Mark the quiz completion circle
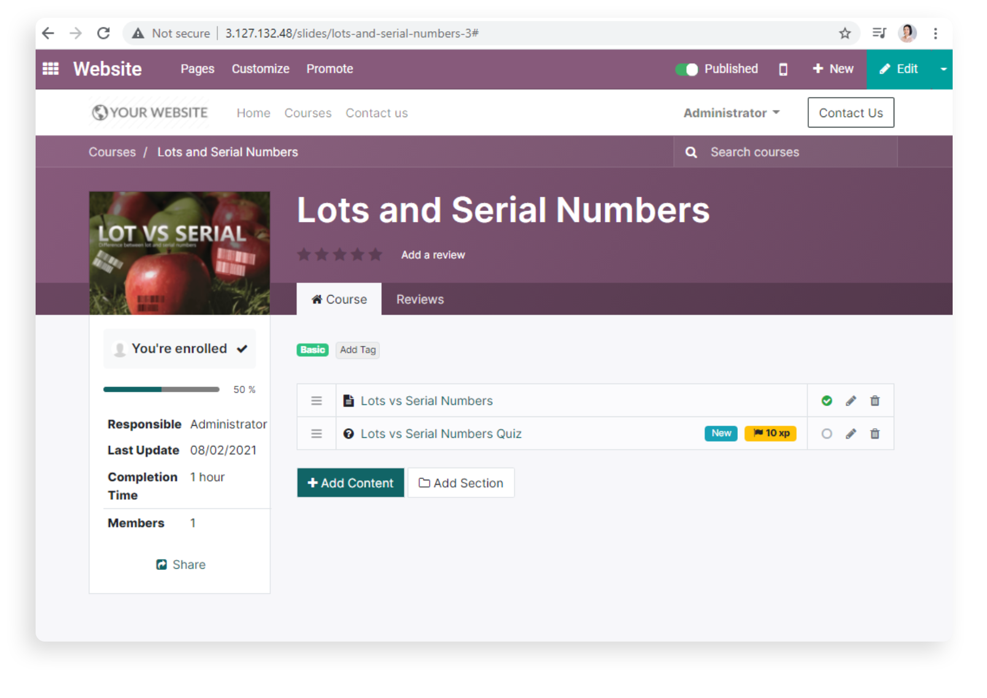The image size is (987, 698). pyautogui.click(x=827, y=434)
